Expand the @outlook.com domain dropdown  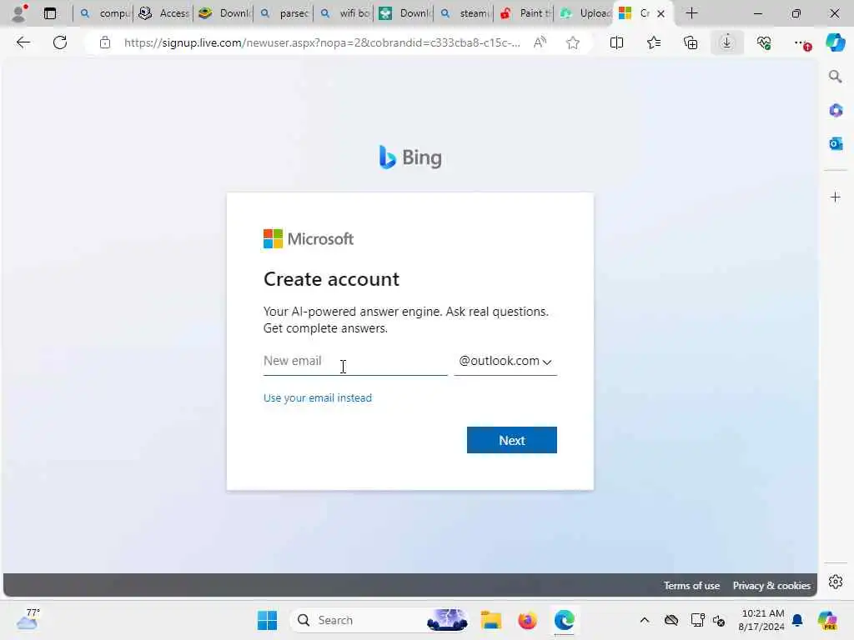point(505,361)
